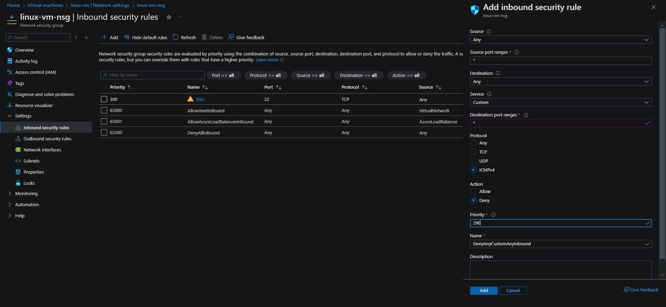Click the Overview shield icon in sidebar
Screen dimensions: 666x307
[10, 50]
